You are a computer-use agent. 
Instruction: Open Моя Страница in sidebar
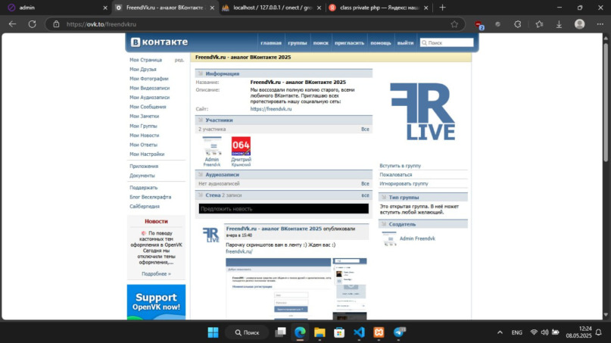pos(145,60)
